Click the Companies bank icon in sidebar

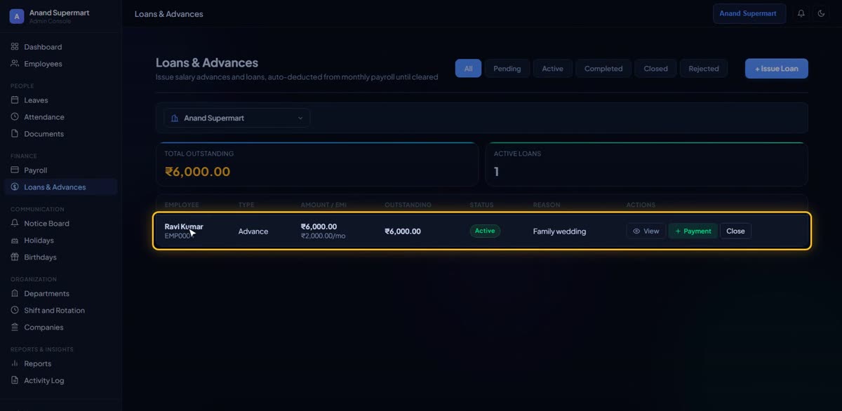[x=15, y=328]
